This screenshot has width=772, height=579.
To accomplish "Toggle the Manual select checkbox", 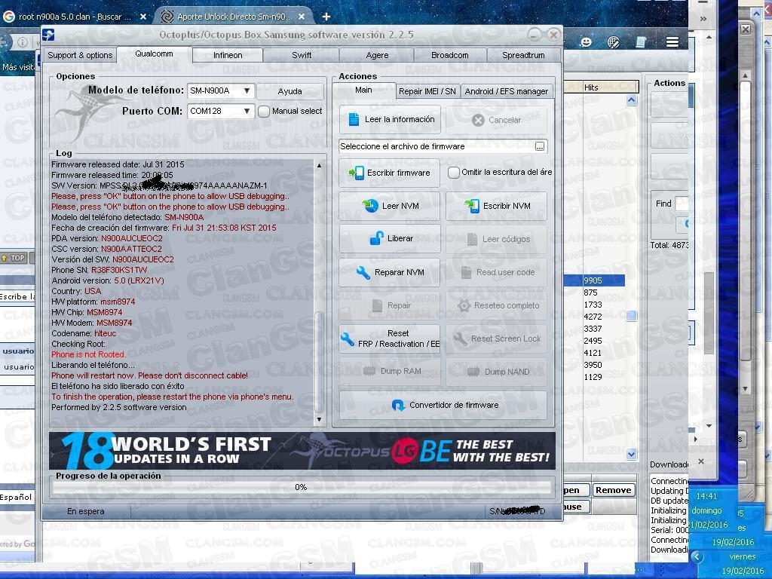I will pyautogui.click(x=264, y=112).
